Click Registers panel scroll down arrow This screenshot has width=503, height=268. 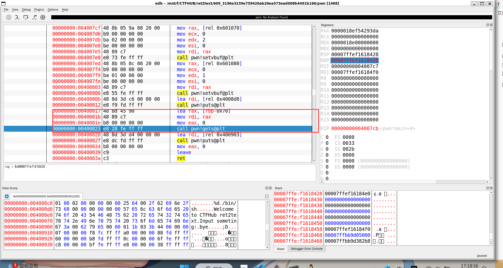point(491,178)
